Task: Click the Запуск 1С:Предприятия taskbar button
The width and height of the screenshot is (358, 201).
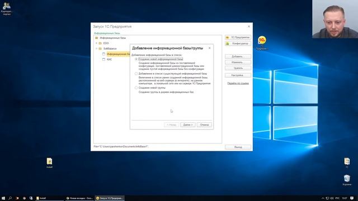Action: click(x=110, y=198)
